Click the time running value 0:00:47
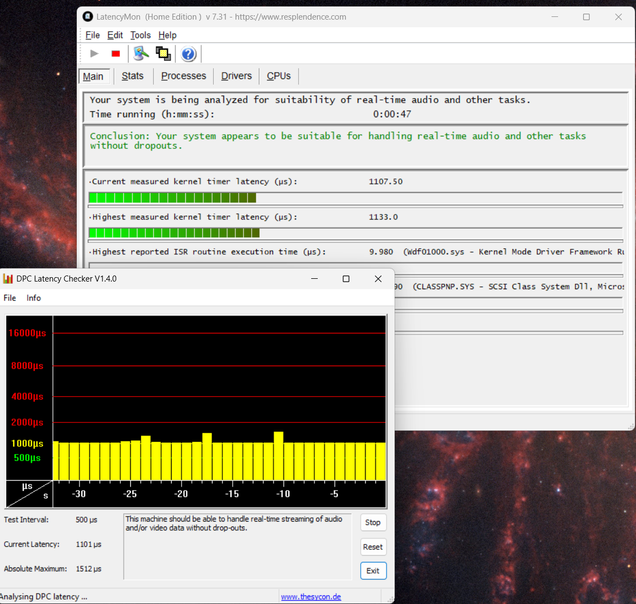This screenshot has height=604, width=636. coord(392,114)
